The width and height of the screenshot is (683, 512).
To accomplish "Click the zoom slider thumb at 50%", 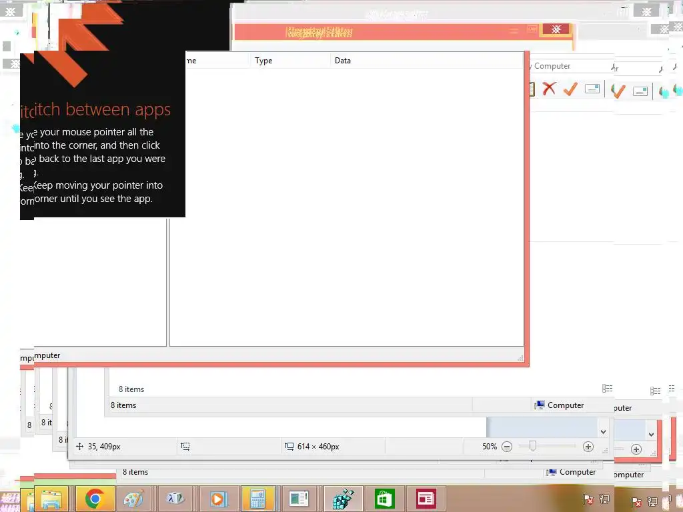I will (x=532, y=446).
